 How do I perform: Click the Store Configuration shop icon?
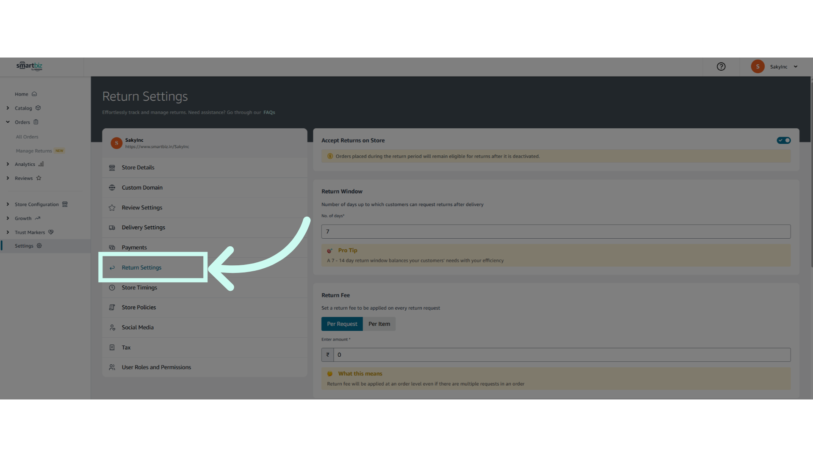click(65, 204)
